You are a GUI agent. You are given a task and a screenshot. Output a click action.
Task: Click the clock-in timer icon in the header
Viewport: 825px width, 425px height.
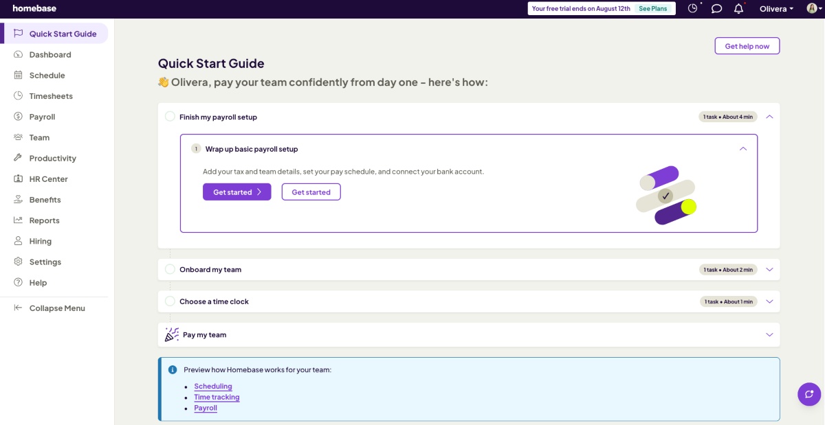point(692,8)
